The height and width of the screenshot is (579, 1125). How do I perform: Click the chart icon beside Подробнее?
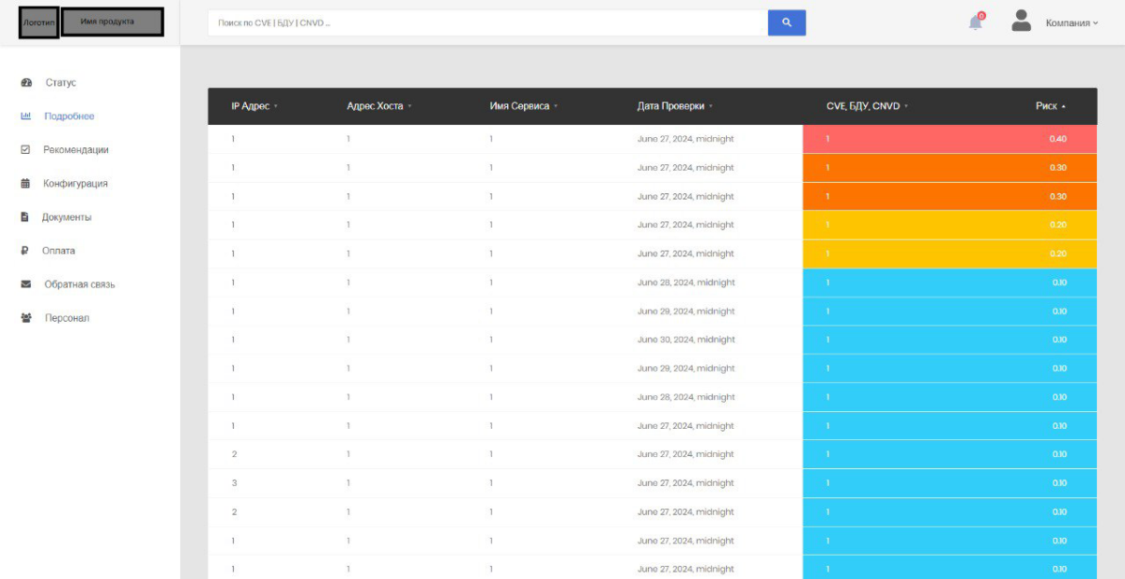(26, 116)
